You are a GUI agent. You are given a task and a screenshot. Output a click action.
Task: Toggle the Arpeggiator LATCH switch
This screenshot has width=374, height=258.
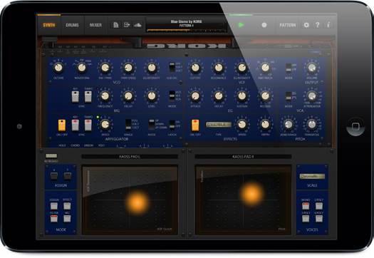pos(172,124)
